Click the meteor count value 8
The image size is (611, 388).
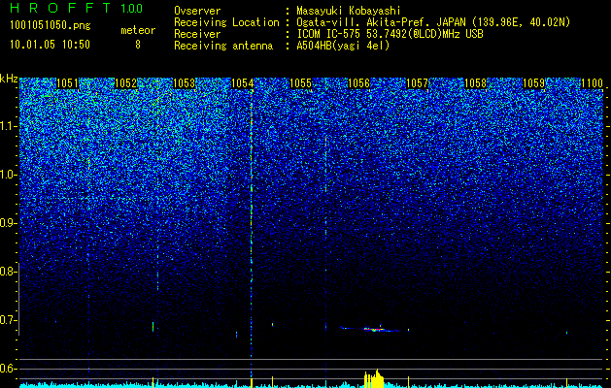(138, 45)
